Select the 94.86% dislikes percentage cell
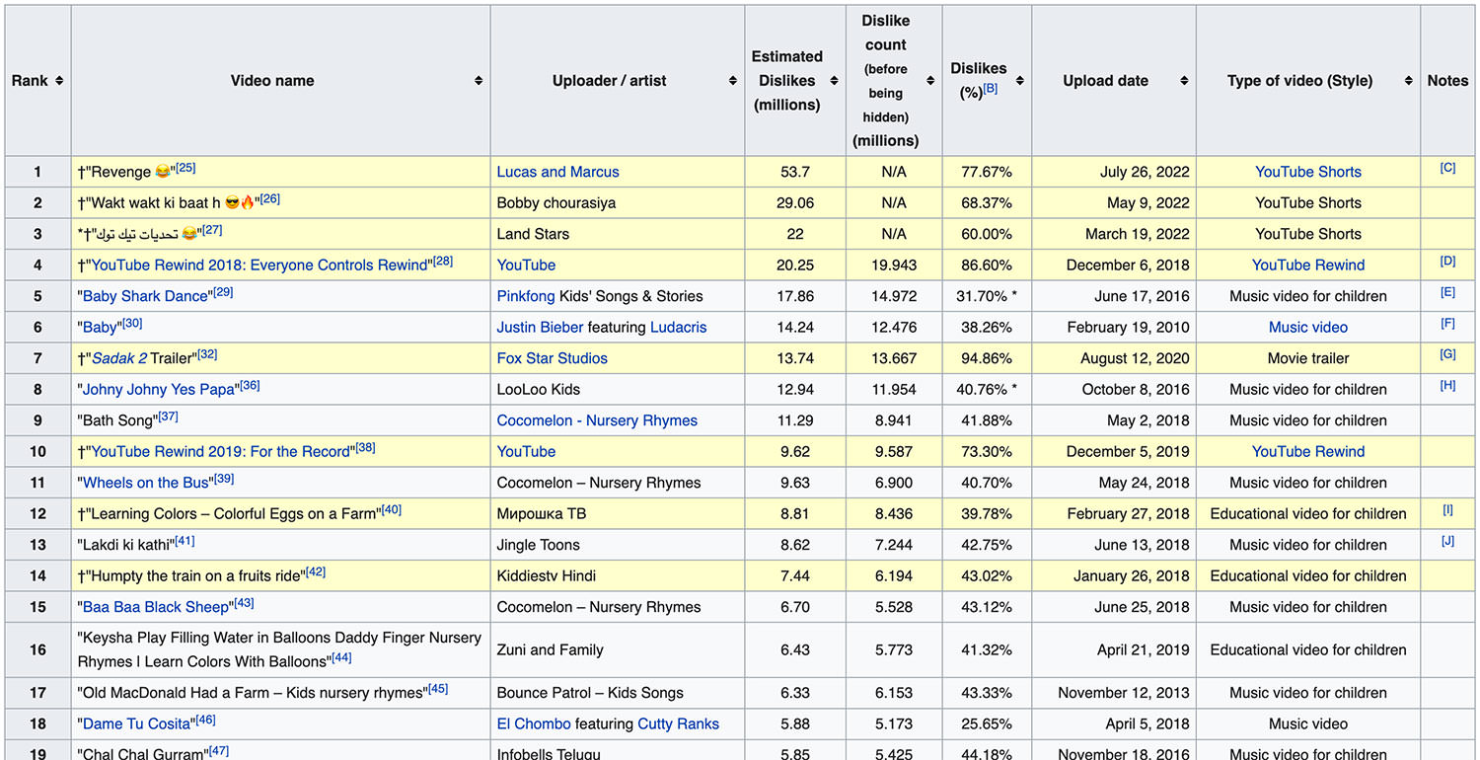 987,358
